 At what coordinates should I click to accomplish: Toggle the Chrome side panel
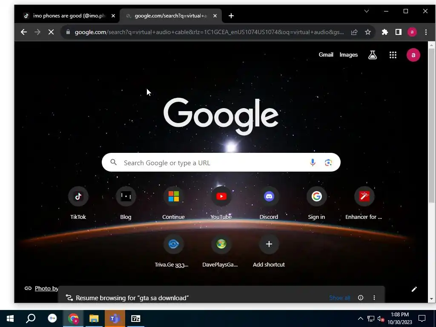pos(399,32)
